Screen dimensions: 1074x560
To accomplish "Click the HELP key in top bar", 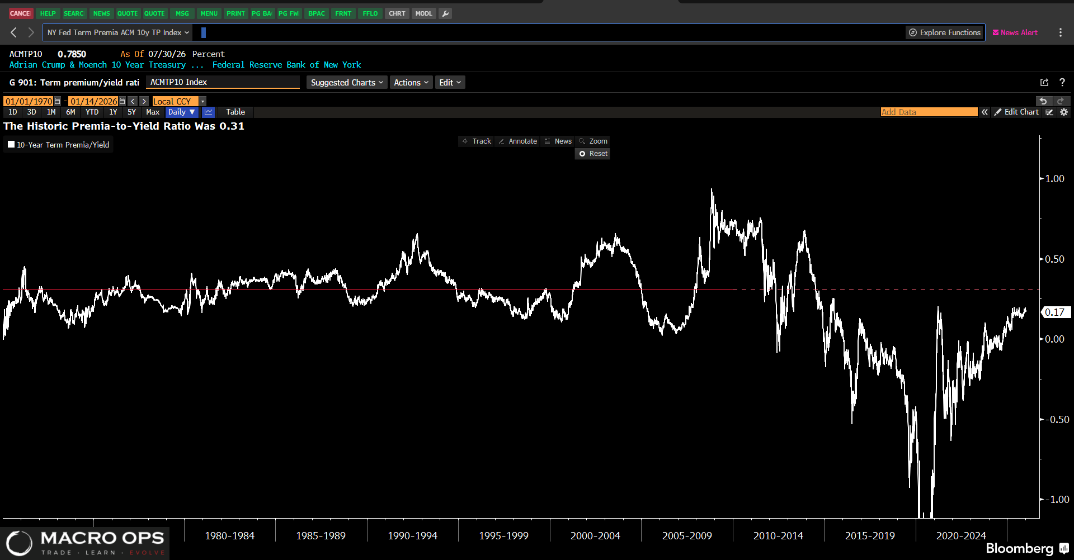I will pos(48,13).
